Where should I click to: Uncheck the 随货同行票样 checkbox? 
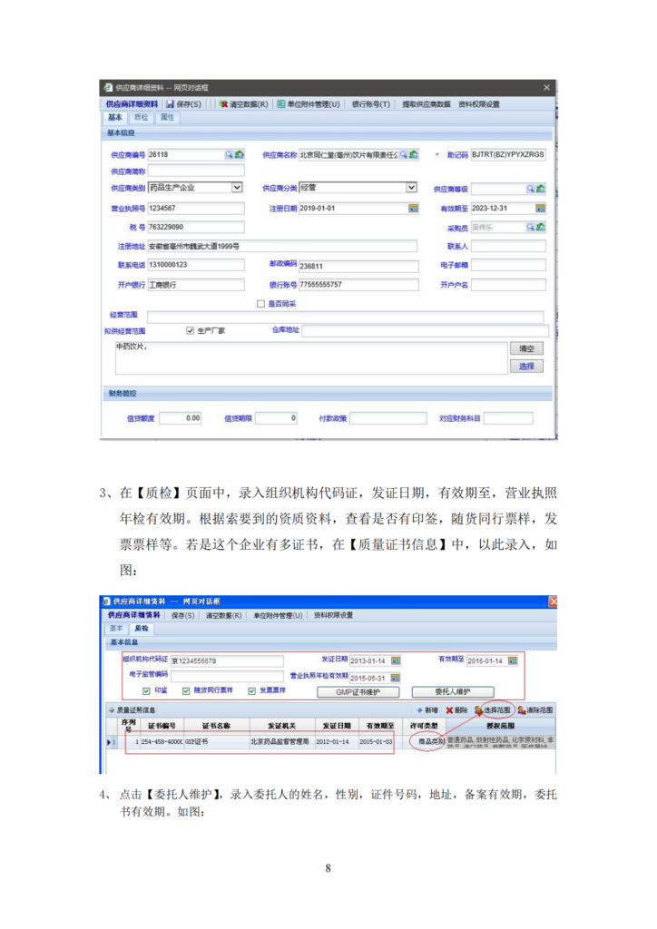186,691
